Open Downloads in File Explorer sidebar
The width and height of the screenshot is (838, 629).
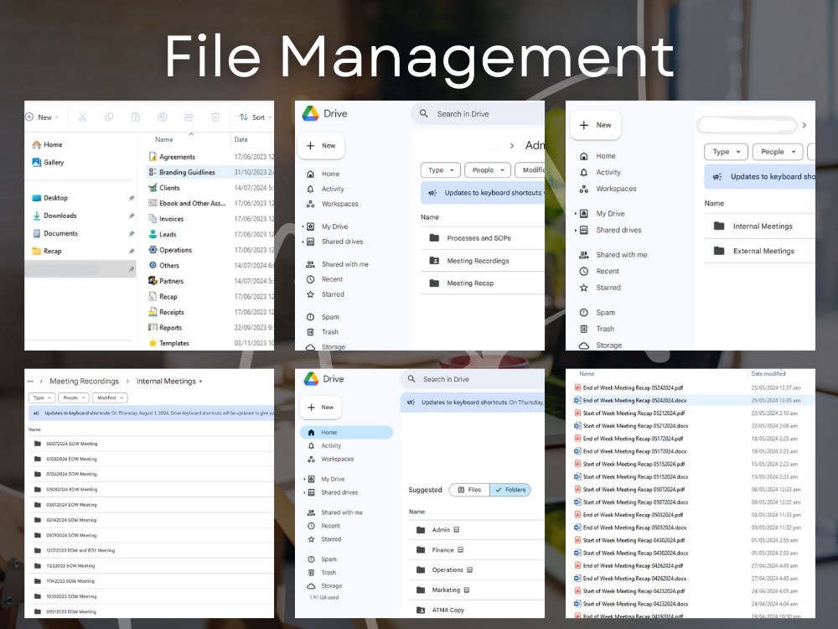(x=54, y=216)
